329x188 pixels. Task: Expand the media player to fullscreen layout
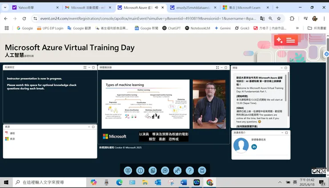218,67
